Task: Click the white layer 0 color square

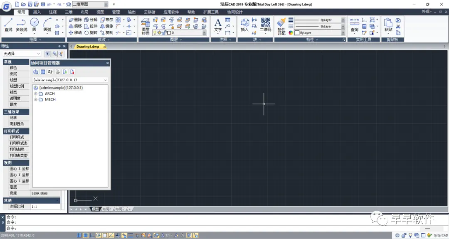Action: pos(169,33)
